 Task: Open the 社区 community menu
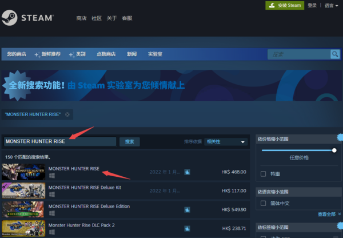click(97, 18)
